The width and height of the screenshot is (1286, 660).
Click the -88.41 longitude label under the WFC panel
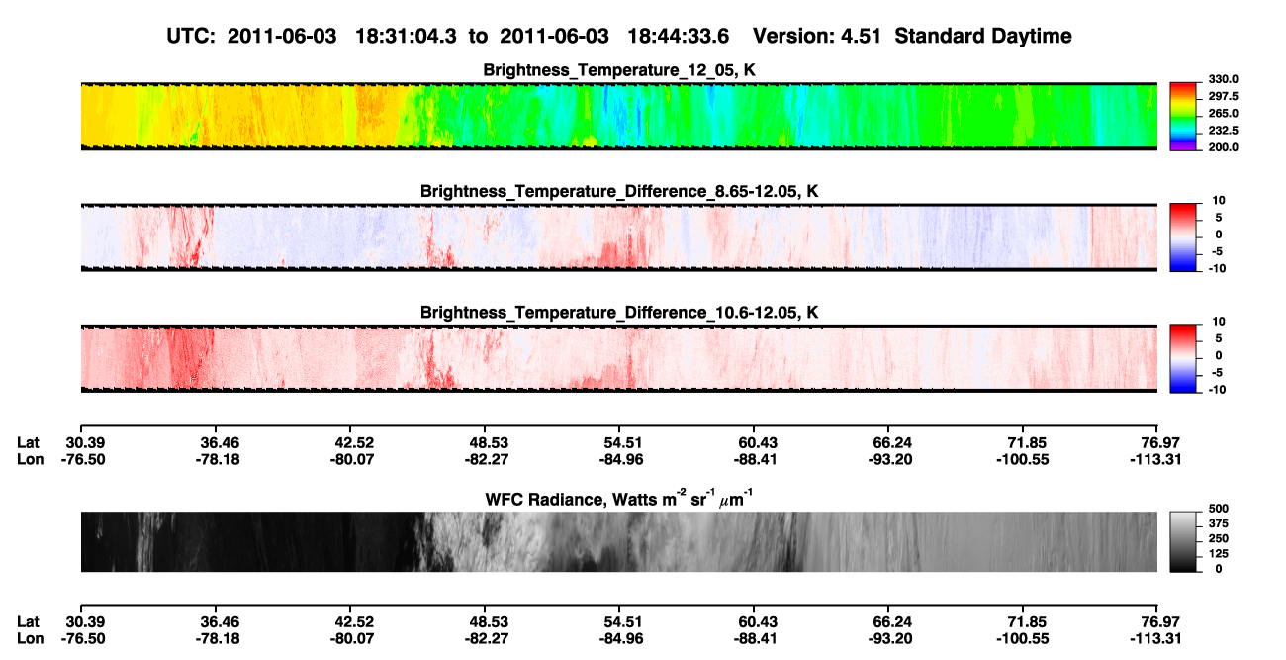tap(754, 638)
